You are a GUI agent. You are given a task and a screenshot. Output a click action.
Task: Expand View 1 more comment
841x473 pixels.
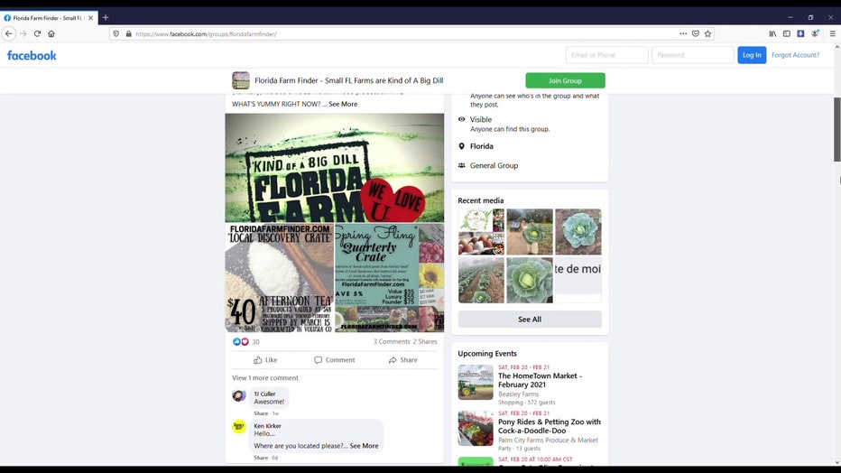[265, 377]
